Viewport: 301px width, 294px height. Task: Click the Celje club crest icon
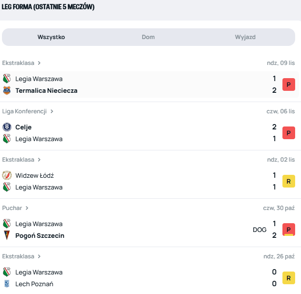pos(7,127)
